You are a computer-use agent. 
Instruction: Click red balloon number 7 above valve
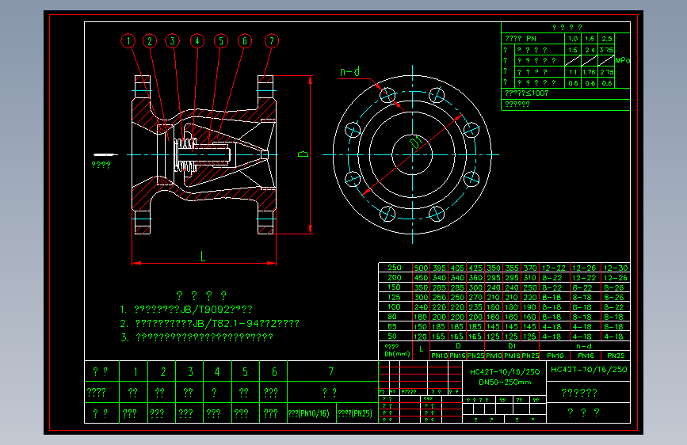point(272,41)
